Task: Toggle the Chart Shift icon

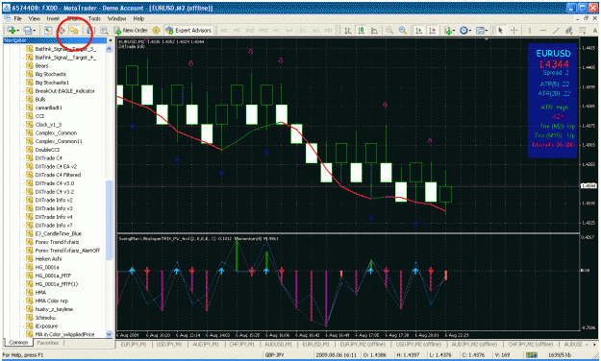Action: pyautogui.click(x=433, y=30)
